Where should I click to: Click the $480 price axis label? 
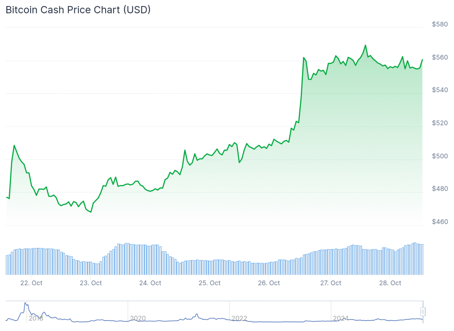pos(440,189)
